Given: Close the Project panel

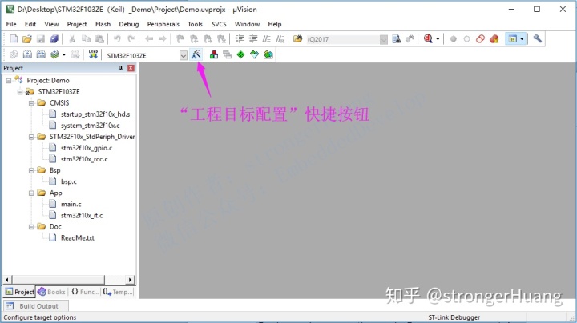Looking at the screenshot, I should coord(131,68).
